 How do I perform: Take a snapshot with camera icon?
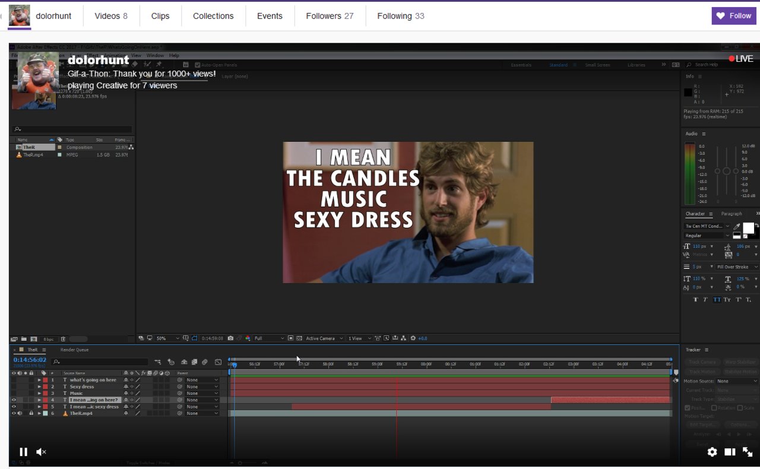[x=230, y=338]
